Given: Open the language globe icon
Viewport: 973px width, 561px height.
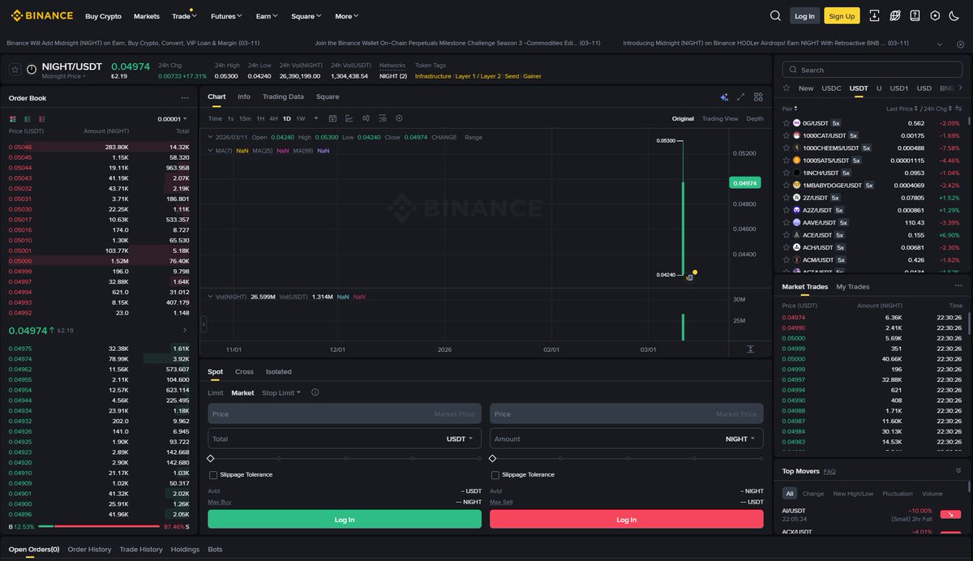Looking at the screenshot, I should pyautogui.click(x=894, y=15).
